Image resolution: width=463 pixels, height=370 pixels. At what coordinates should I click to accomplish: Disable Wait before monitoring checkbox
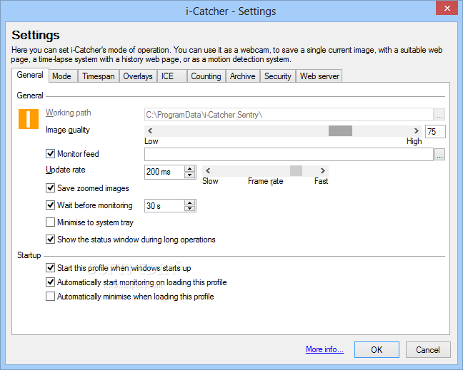[50, 205]
